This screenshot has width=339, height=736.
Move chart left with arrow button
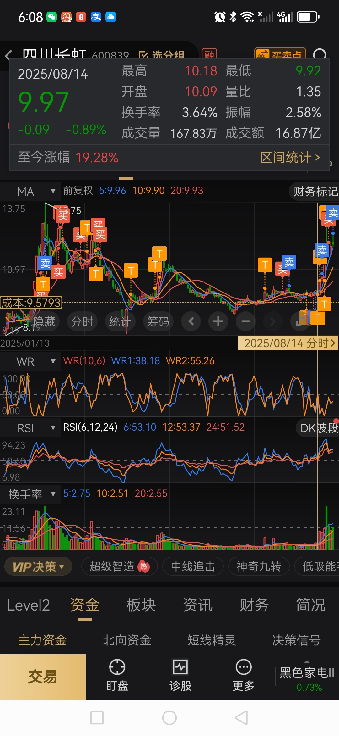(191, 321)
